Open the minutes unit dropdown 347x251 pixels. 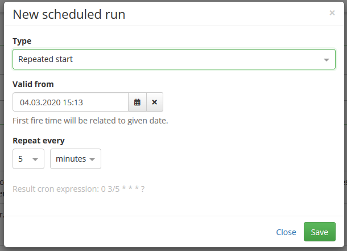(x=76, y=159)
